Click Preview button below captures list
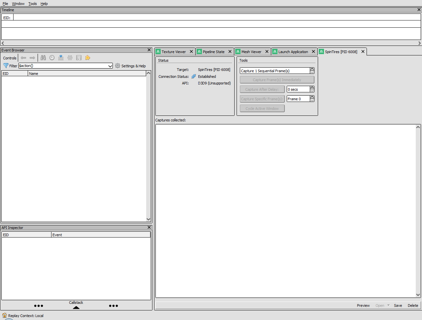The width and height of the screenshot is (422, 320). point(363,305)
